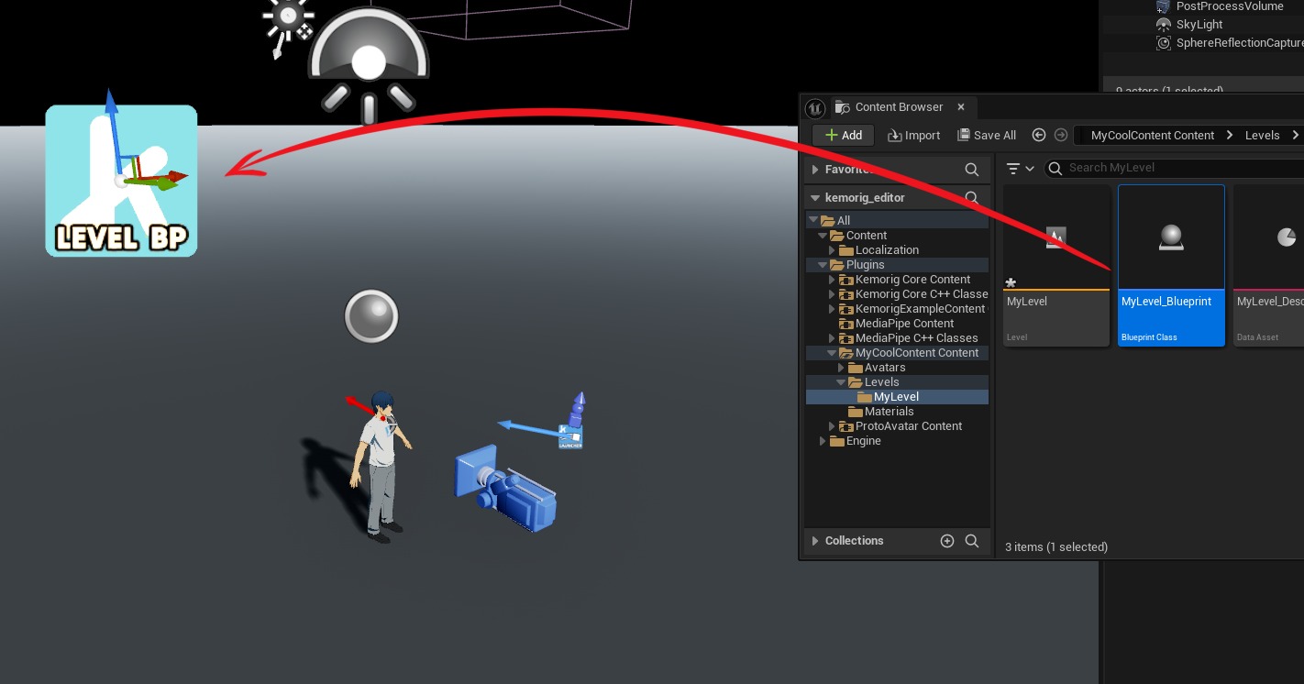This screenshot has width=1304, height=684.
Task: Click the blue camera actor in viewport
Action: click(x=504, y=488)
